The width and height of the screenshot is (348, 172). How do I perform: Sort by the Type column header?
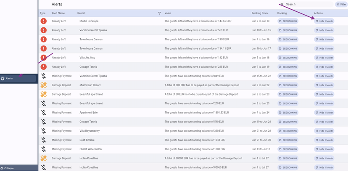point(42,13)
